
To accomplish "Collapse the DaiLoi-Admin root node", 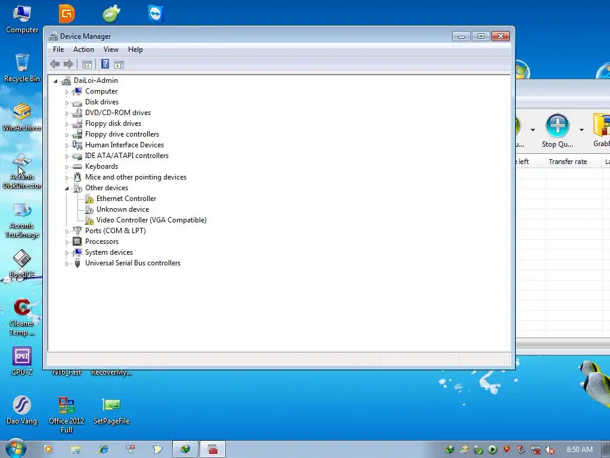I will 55,81.
